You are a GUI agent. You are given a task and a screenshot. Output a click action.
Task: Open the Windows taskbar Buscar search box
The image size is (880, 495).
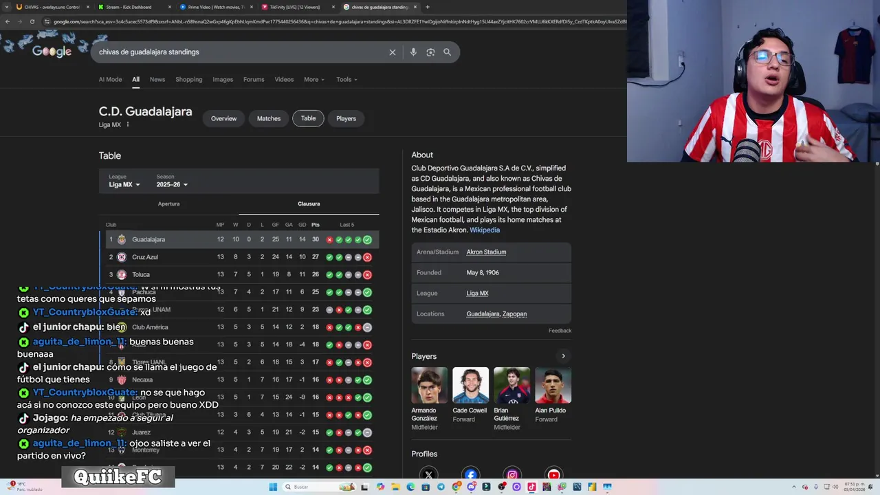(318, 487)
